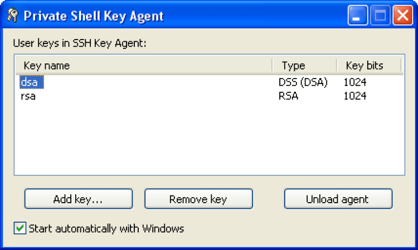
Task: Click the Key bits column header
Action: click(x=368, y=66)
